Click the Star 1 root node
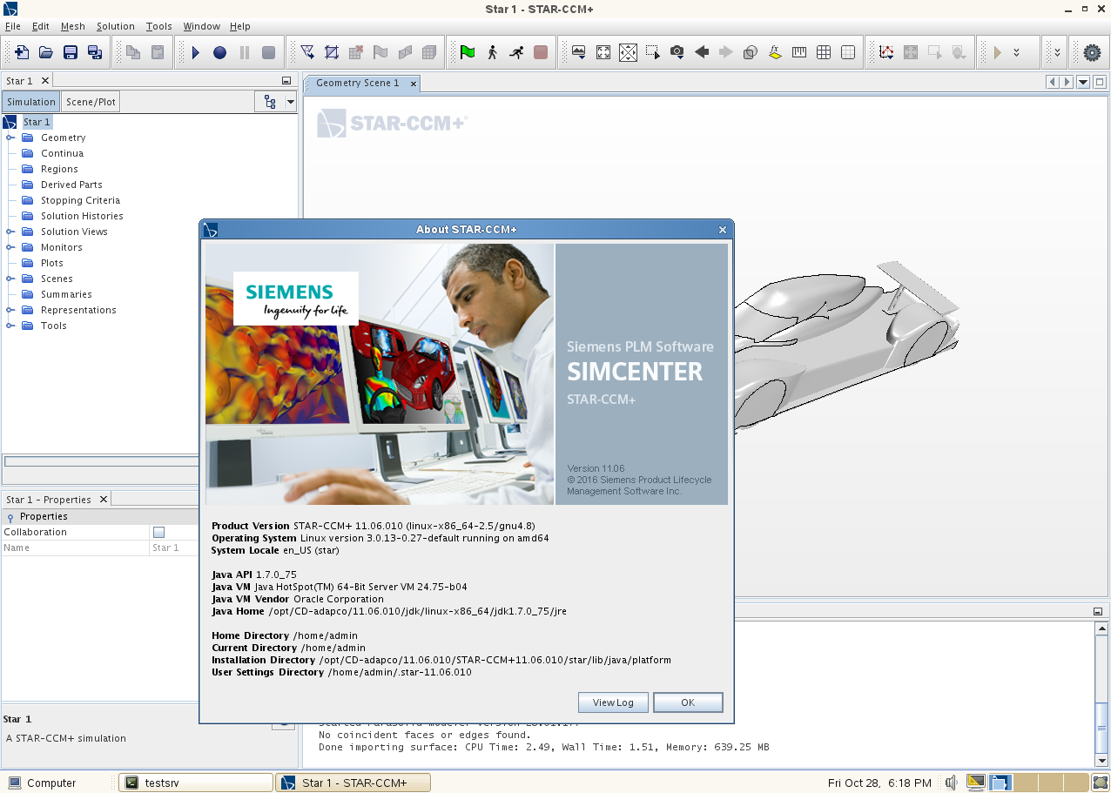Image resolution: width=1111 pixels, height=793 pixels. click(37, 122)
